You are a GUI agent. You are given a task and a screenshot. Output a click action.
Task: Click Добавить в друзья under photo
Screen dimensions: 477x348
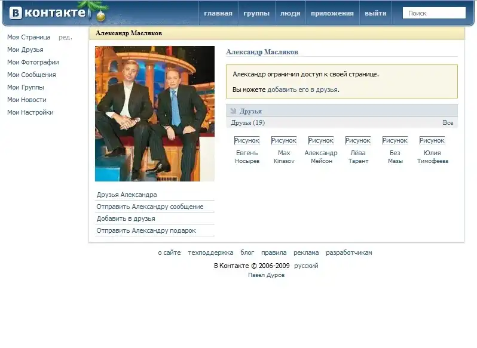coord(126,218)
